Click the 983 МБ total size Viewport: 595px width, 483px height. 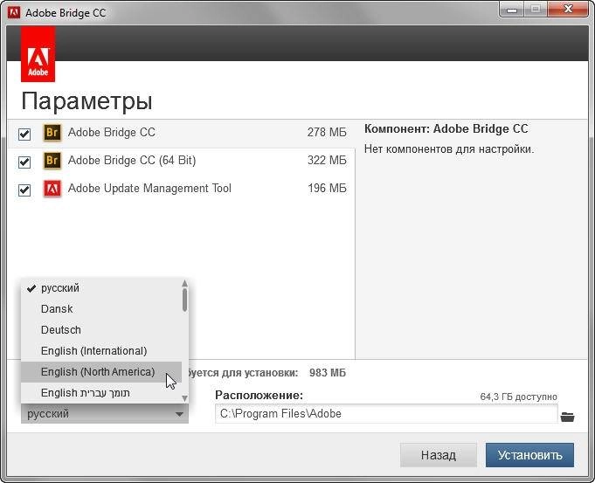click(x=328, y=373)
